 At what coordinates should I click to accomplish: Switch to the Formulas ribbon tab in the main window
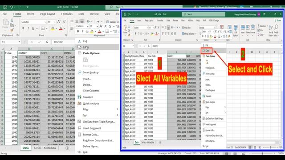point(67,14)
